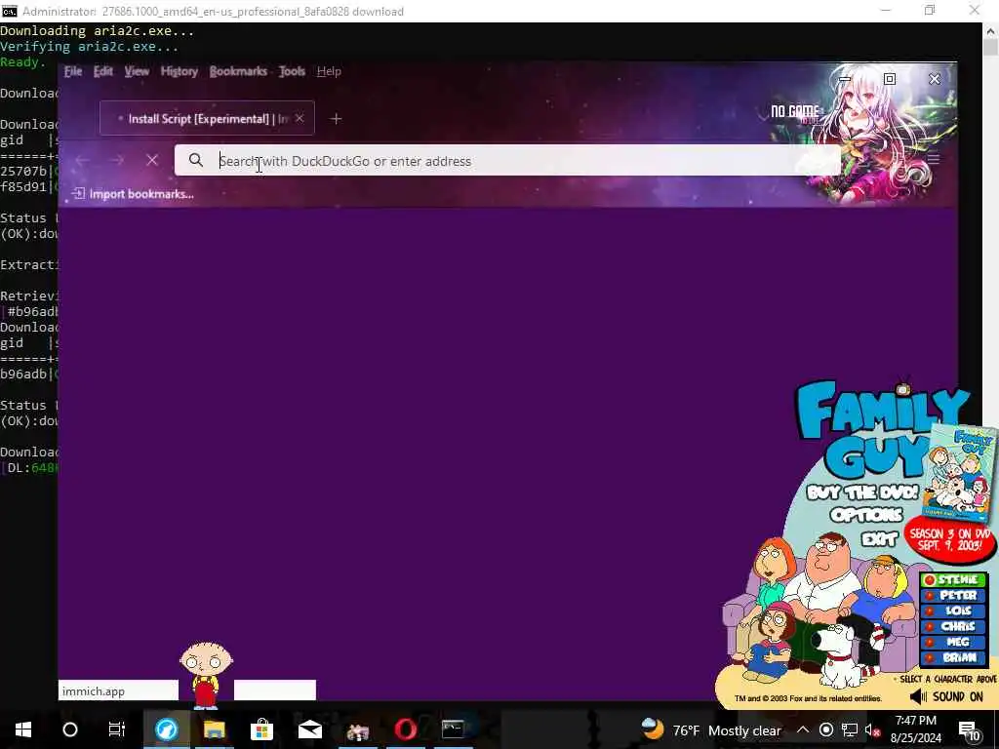Click 'Downloading aria2c.exe...' console line

point(97,30)
